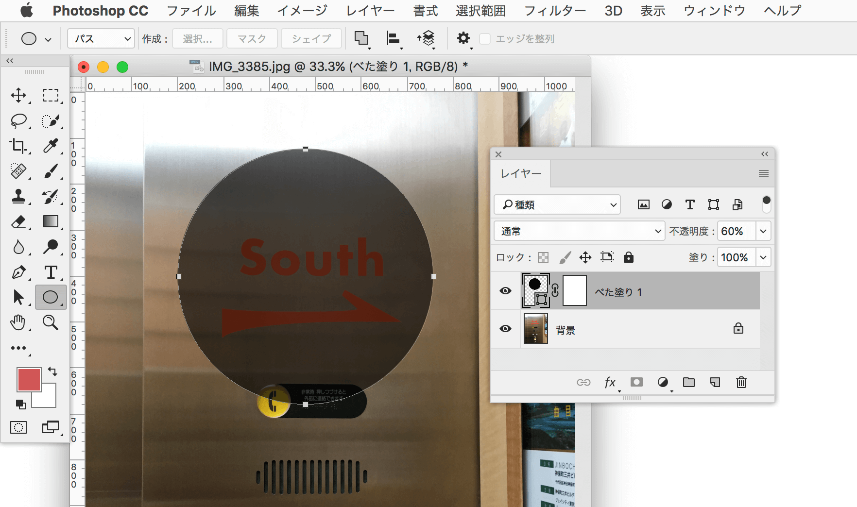This screenshot has height=507, width=857.
Task: Select the Rectangular Marquee tool
Action: tap(51, 95)
